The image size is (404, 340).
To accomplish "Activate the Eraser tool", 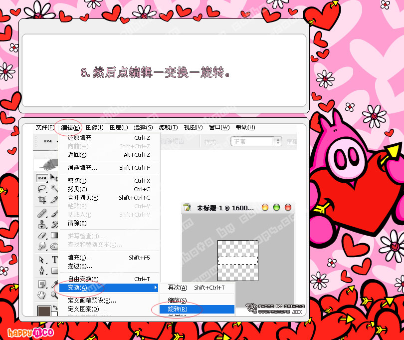I will click(x=42, y=235).
